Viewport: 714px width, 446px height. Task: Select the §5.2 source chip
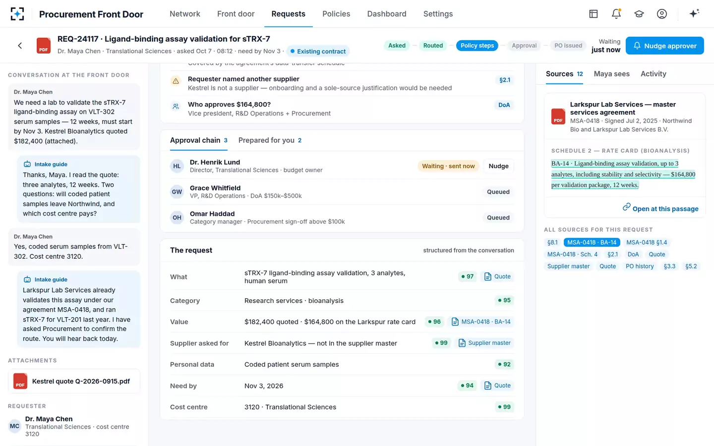click(x=691, y=266)
